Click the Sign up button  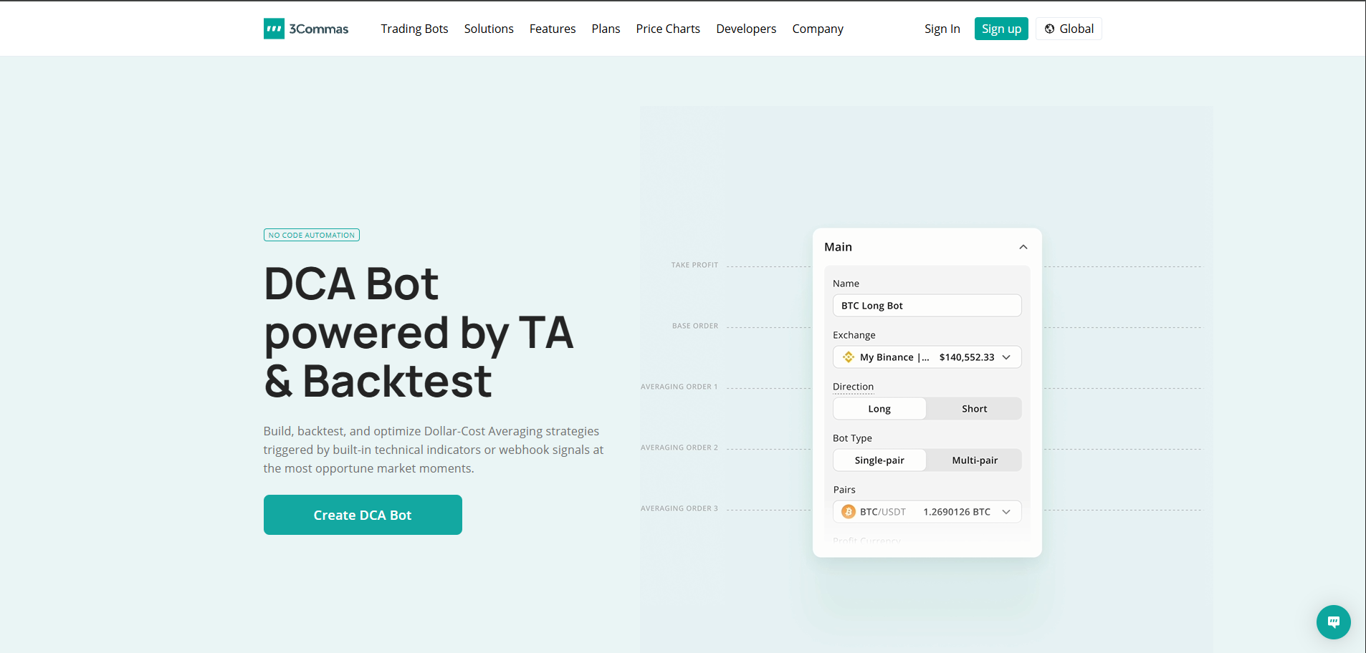(x=1001, y=29)
